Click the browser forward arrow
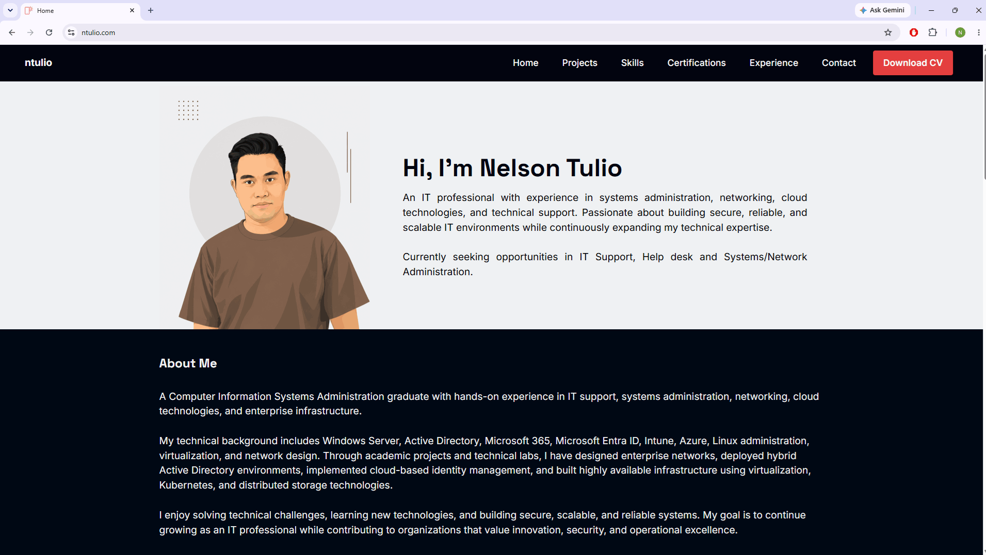Screen dimensions: 986x555 [x=30, y=32]
